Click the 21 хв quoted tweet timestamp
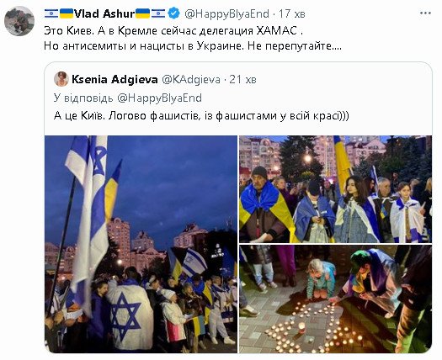 [242, 80]
